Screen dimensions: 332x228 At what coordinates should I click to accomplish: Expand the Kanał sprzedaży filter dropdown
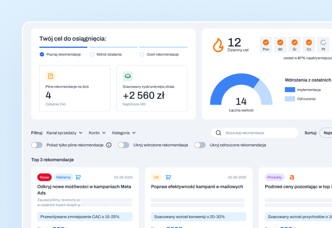(64, 133)
